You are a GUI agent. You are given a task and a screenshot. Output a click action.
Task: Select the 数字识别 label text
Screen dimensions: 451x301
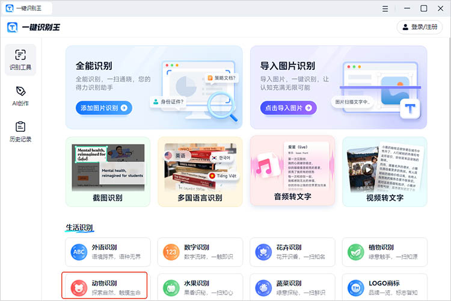tap(197, 247)
